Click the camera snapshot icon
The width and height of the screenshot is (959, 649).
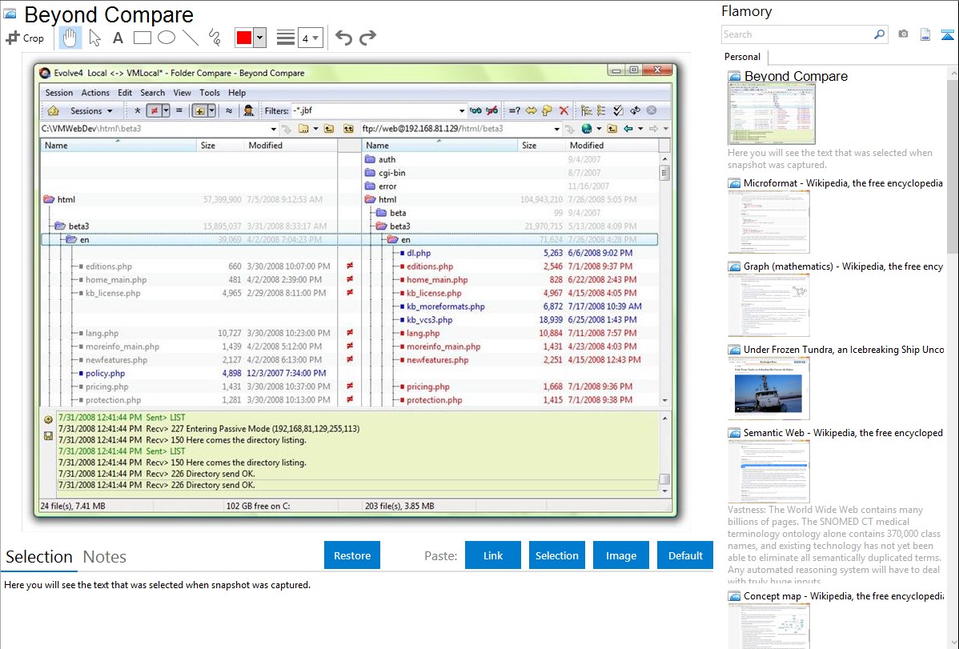pos(903,34)
